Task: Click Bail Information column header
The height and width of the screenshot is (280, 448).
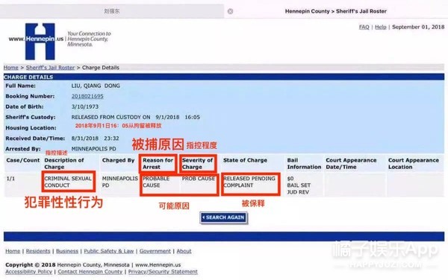Action: [304, 164]
